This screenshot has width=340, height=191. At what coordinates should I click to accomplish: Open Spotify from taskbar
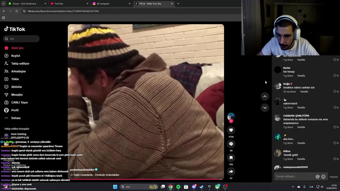178,187
